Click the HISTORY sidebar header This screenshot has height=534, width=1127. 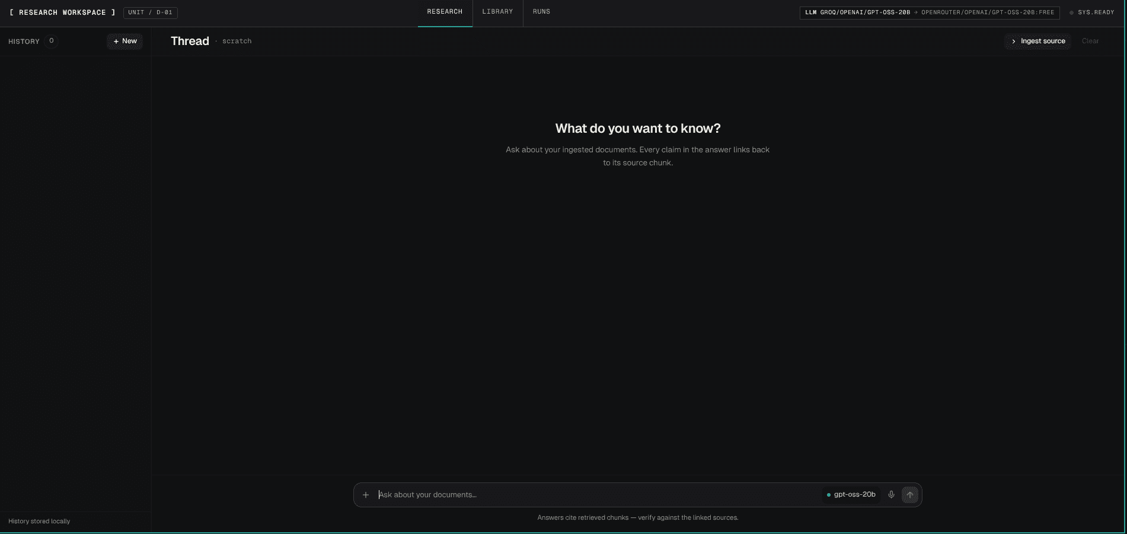(x=24, y=41)
